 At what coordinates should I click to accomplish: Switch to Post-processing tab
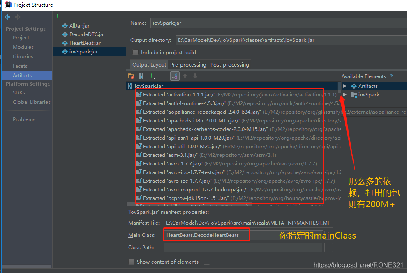(x=230, y=64)
